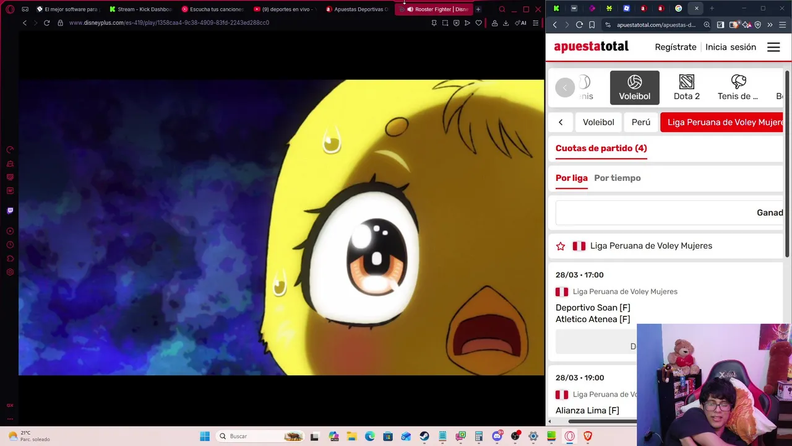Click the Windows Start button
Image resolution: width=792 pixels, height=446 pixels.
pos(205,436)
